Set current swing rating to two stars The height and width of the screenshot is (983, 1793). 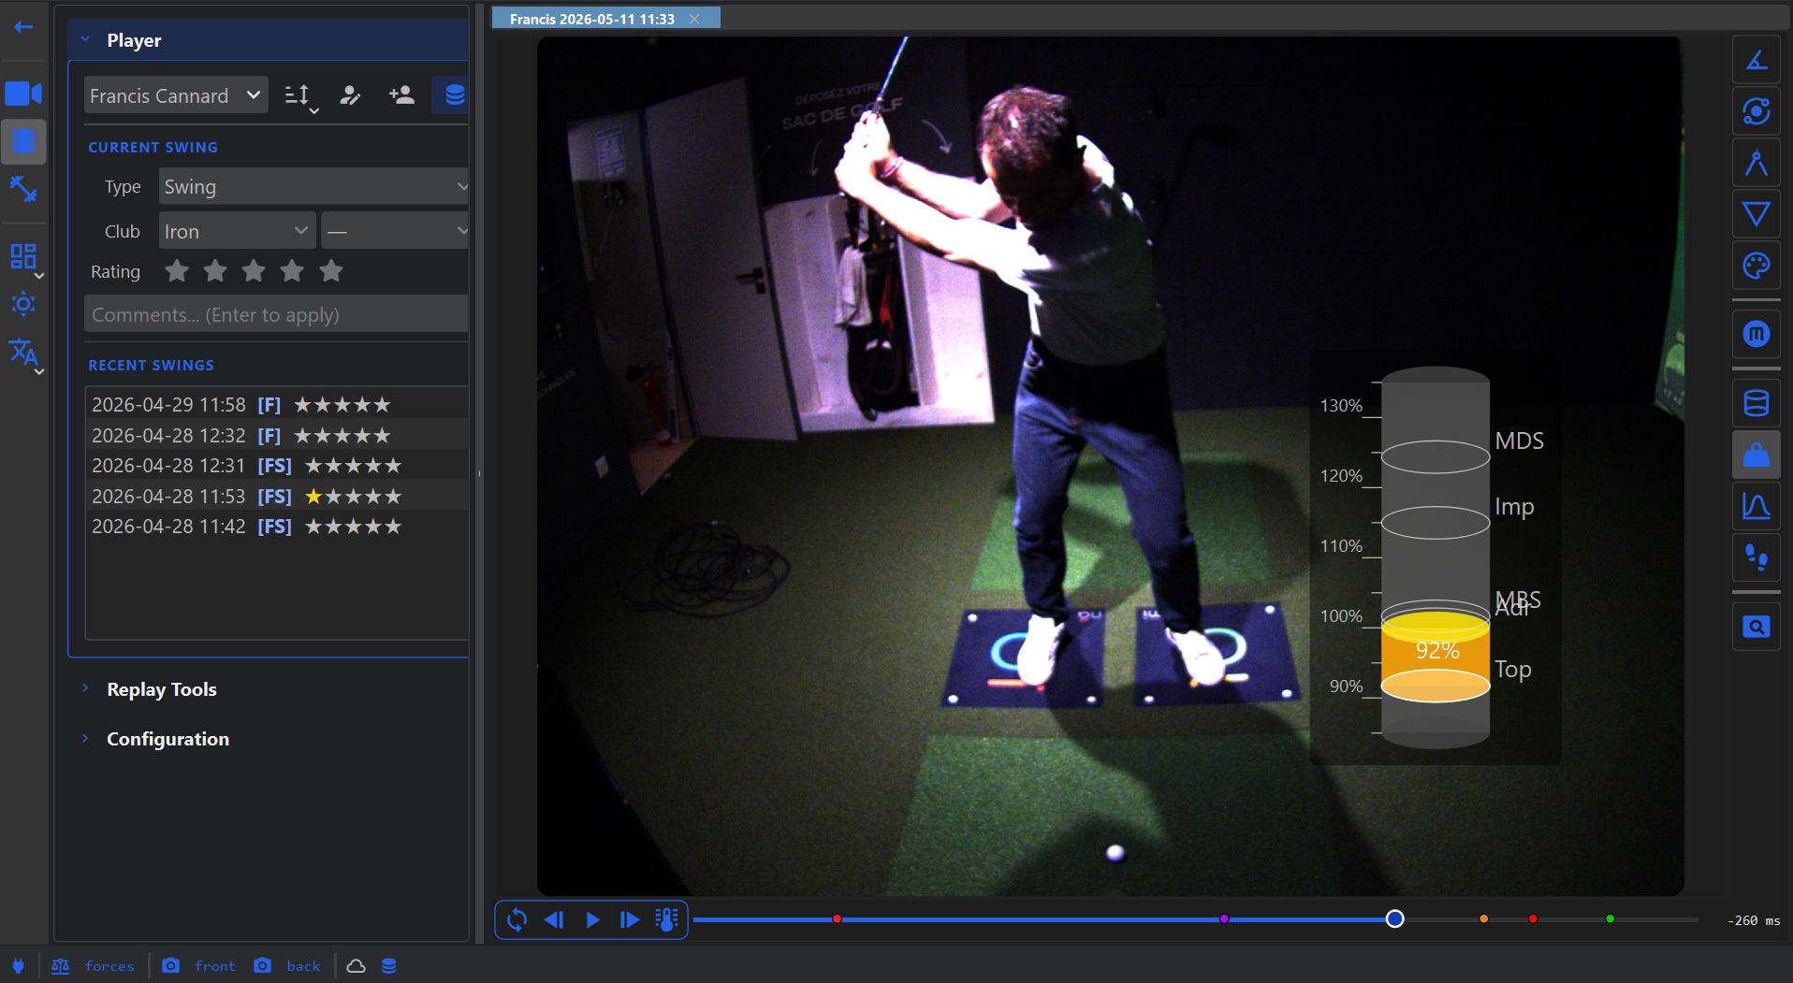[215, 271]
